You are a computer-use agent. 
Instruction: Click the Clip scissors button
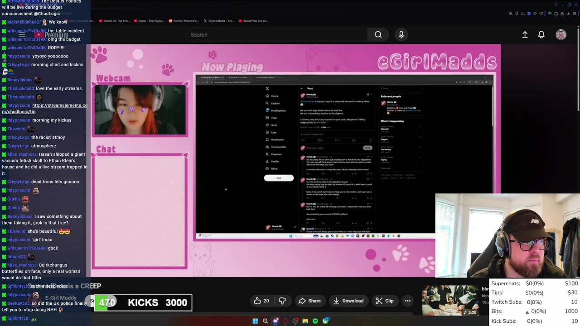tap(384, 301)
